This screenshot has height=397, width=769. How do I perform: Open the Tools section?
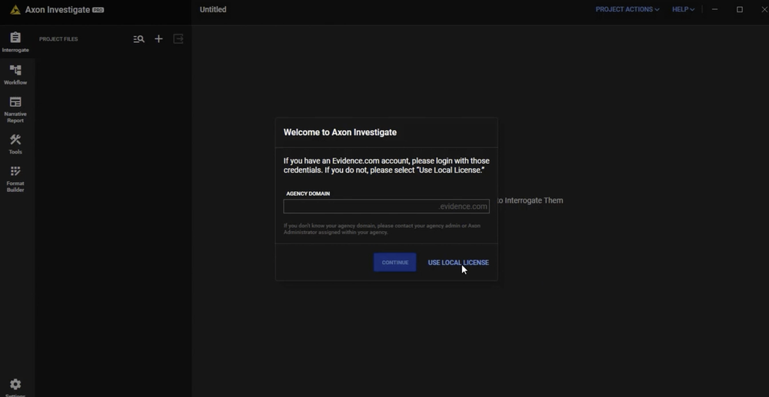tap(15, 144)
